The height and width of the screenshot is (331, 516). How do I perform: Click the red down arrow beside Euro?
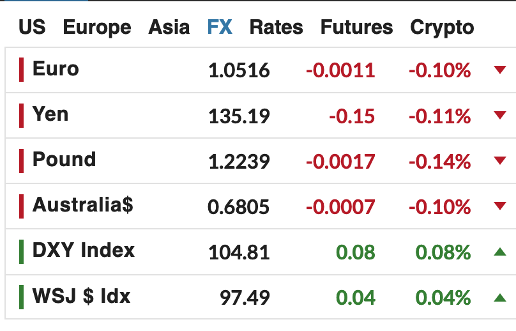[x=500, y=70]
